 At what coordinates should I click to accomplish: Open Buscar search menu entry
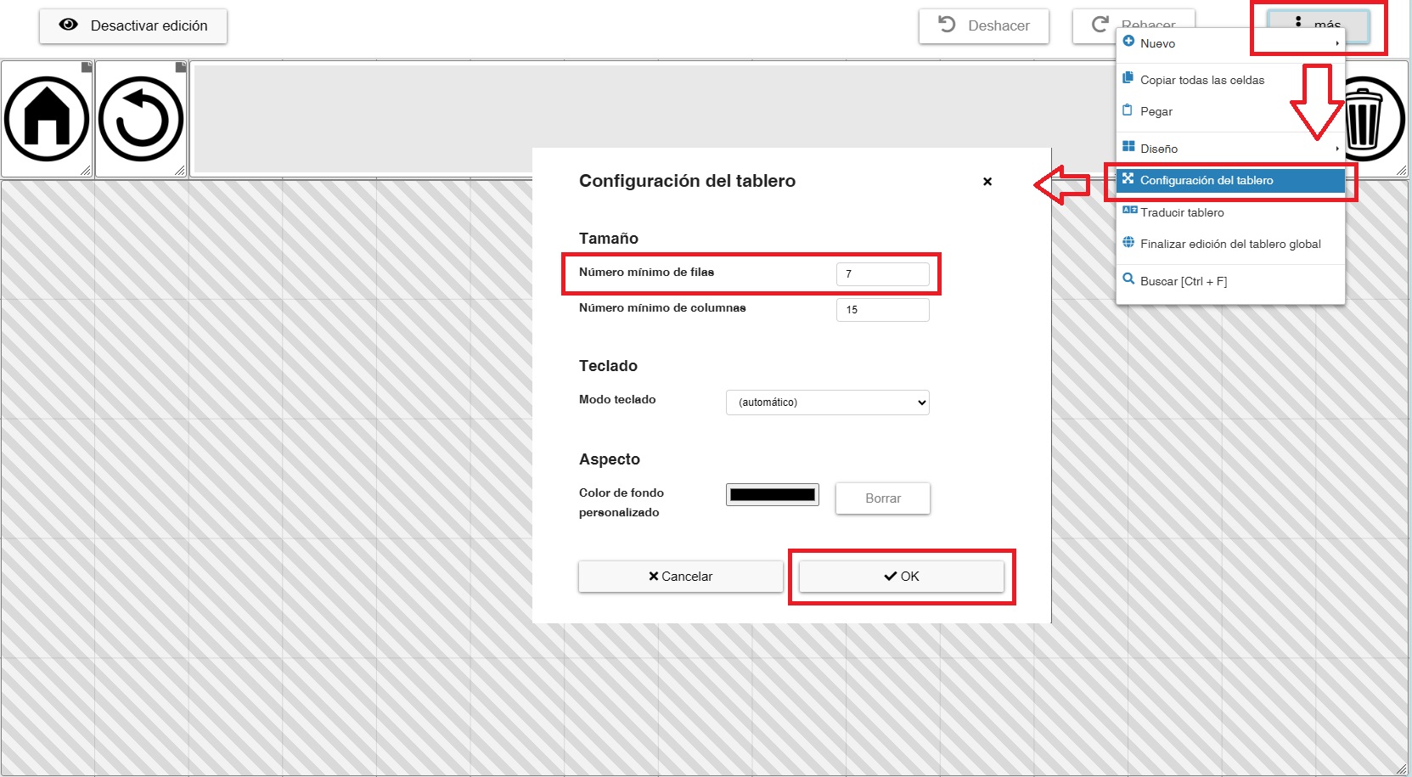[1229, 281]
